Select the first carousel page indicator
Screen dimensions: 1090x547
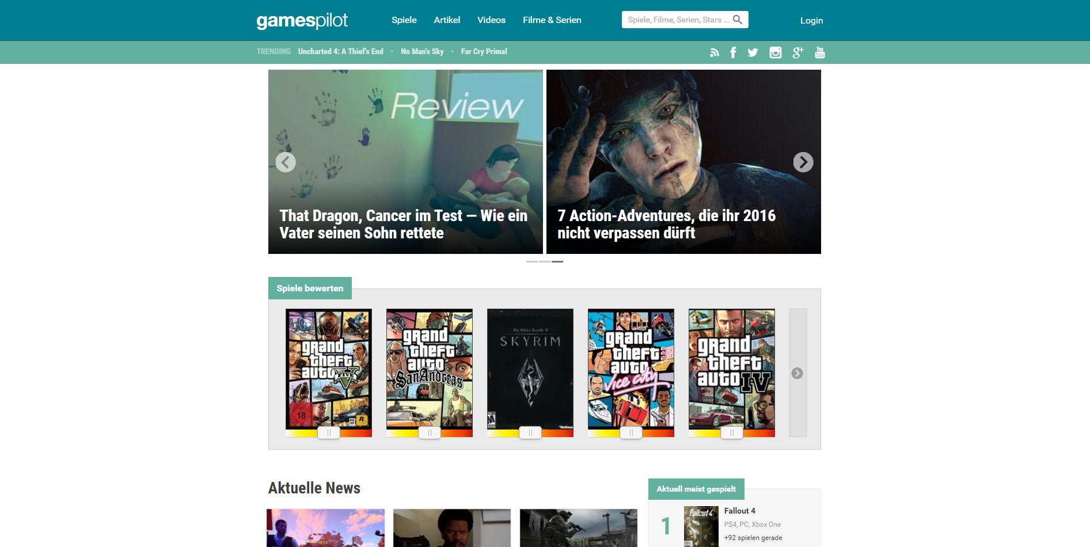point(532,261)
